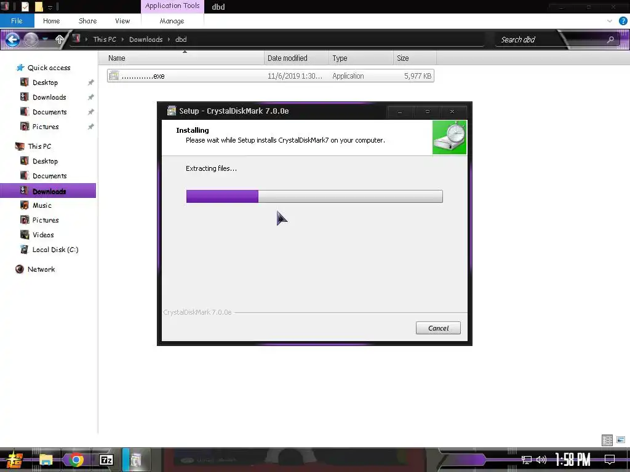The height and width of the screenshot is (472, 630).
Task: Switch to large icons view layout
Action: 621,440
